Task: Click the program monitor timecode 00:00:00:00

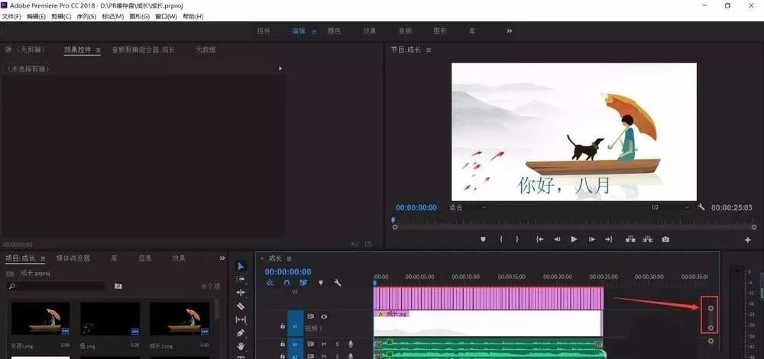Action: tap(416, 207)
